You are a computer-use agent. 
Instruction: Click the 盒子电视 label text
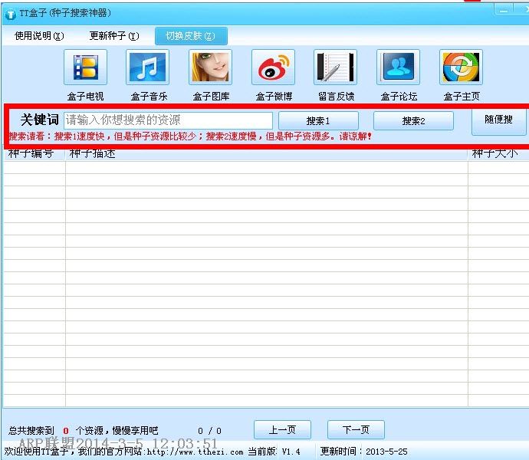click(x=85, y=97)
